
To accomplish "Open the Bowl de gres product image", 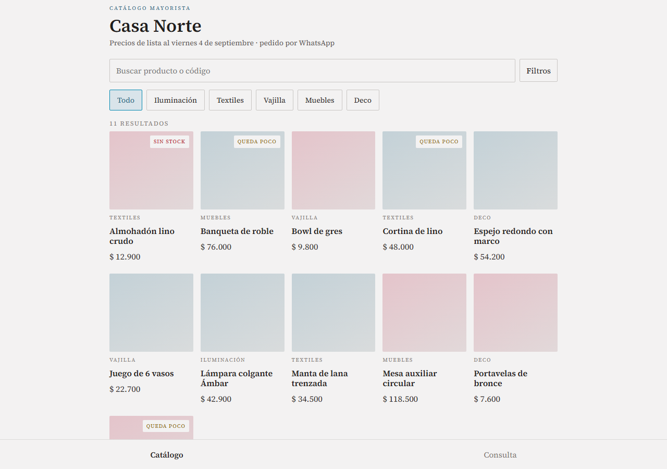I will [x=333, y=170].
